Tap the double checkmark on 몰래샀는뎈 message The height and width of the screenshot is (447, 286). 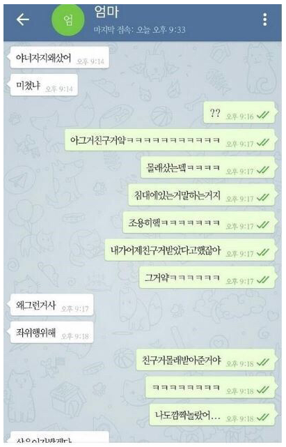(262, 170)
